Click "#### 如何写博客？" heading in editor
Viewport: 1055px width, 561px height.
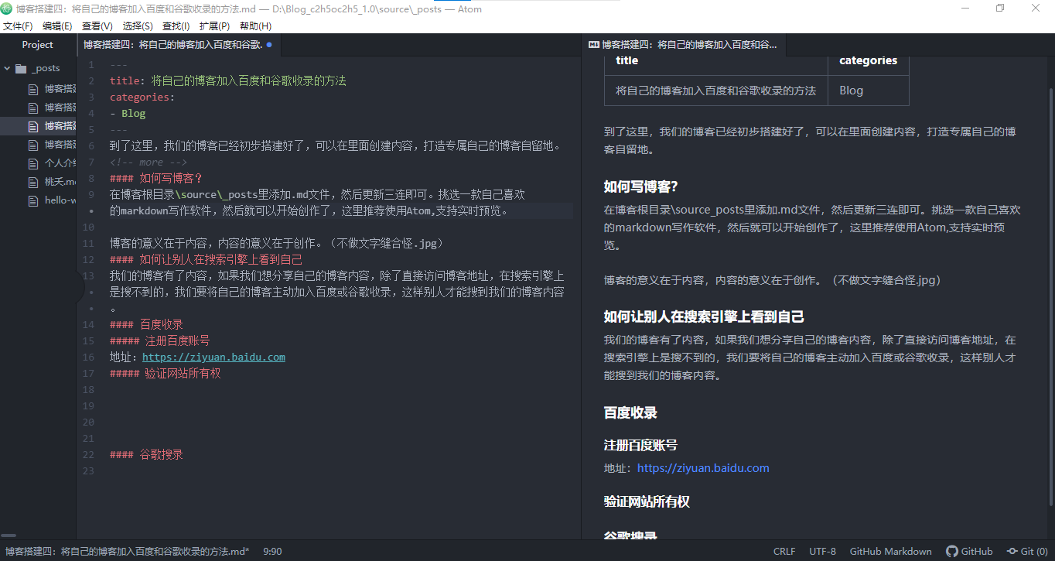155,179
